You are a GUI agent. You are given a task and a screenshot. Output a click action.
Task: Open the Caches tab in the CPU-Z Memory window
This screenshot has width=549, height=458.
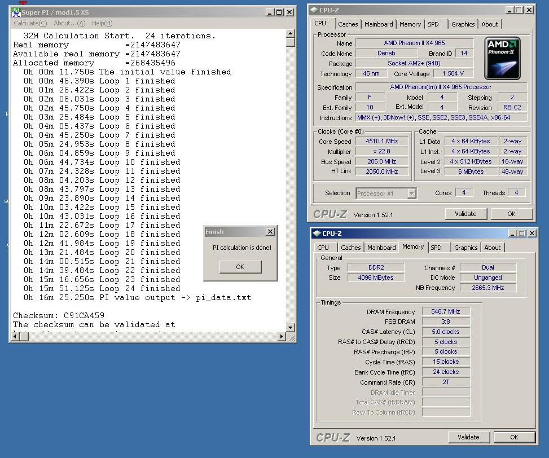coord(350,248)
